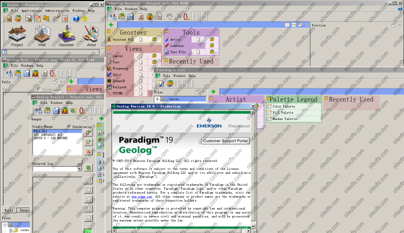This screenshot has width=404, height=233.
Task: Create new Geosteer Well document icon
Action: pos(140,39)
